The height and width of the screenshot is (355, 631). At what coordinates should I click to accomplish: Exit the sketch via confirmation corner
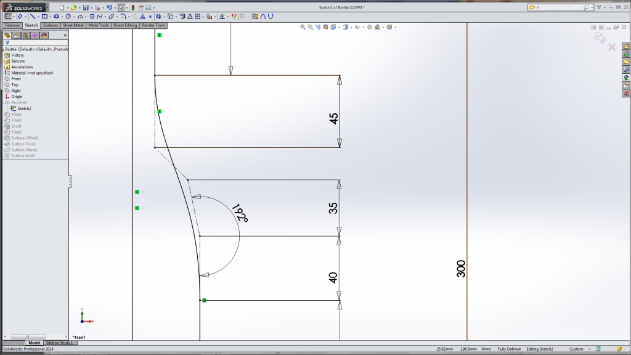(601, 38)
